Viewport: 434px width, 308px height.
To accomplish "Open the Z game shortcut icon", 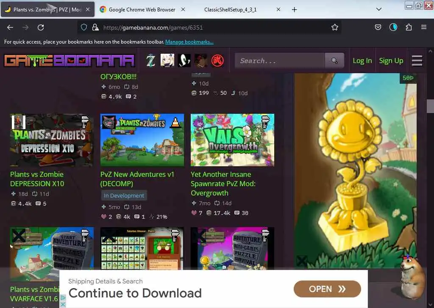I will click(150, 60).
